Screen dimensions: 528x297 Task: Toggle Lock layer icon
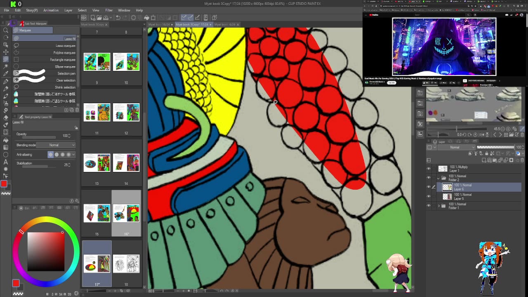pos(486,153)
